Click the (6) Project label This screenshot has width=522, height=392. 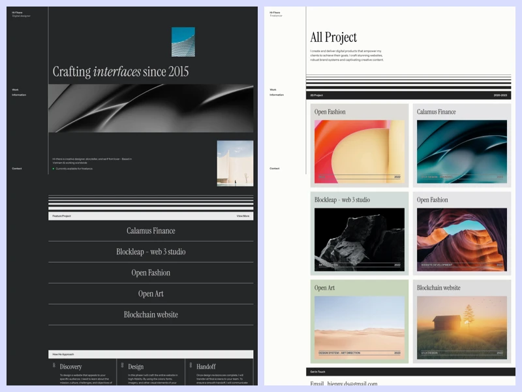(x=316, y=95)
